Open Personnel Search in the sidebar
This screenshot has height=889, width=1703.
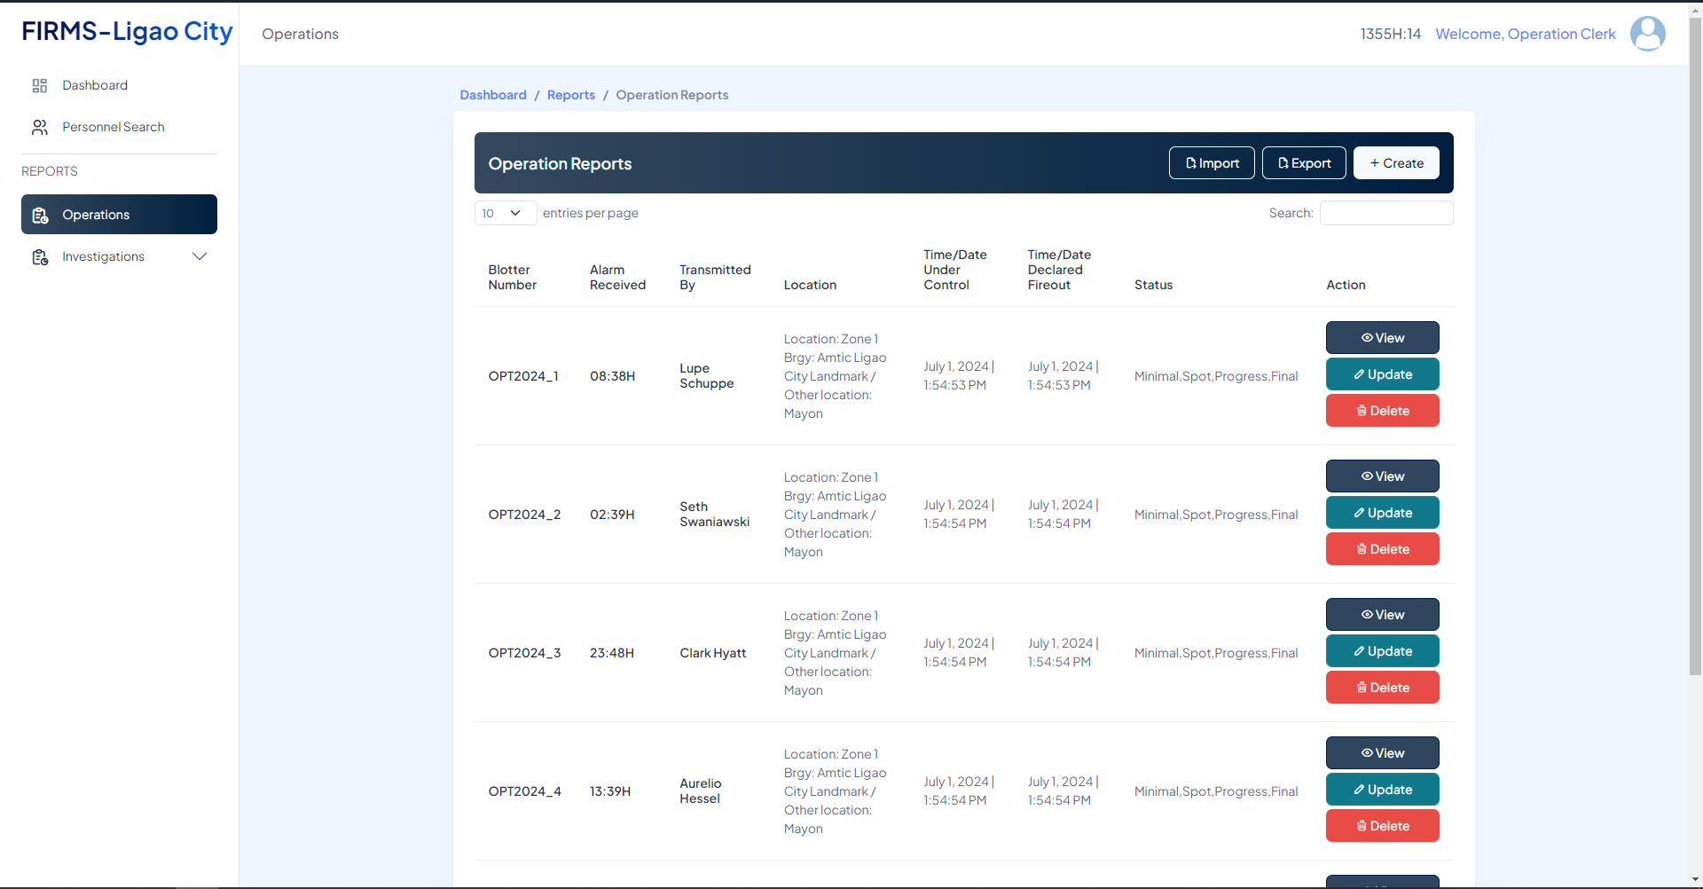tap(113, 127)
